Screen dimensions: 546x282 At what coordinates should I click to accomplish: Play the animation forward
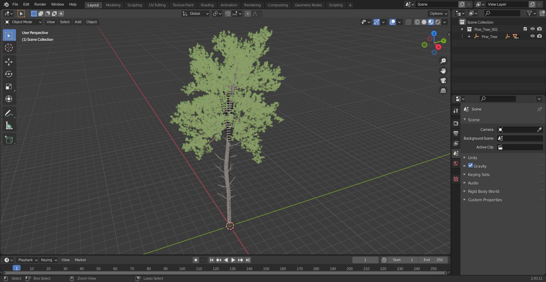pyautogui.click(x=233, y=260)
